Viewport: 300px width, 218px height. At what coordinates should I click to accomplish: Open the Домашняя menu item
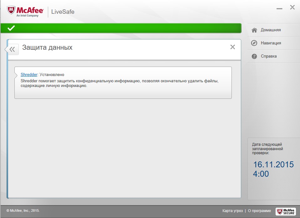(x=271, y=30)
